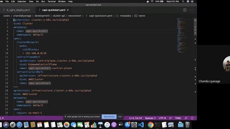
Task: Open the editor More Actions ellipsis menu
Action: pyautogui.click(x=191, y=10)
